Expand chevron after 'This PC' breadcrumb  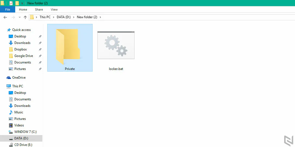click(x=54, y=17)
